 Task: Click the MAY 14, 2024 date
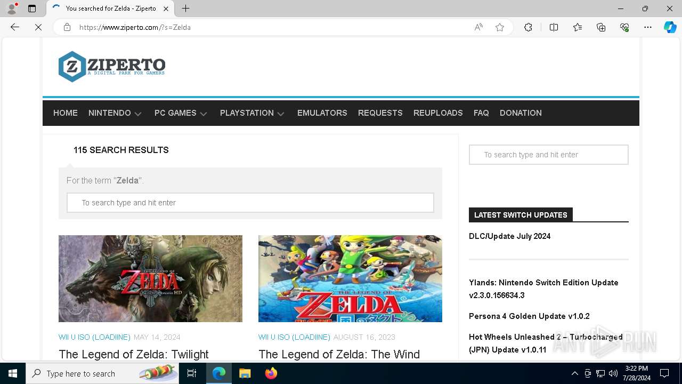157,337
